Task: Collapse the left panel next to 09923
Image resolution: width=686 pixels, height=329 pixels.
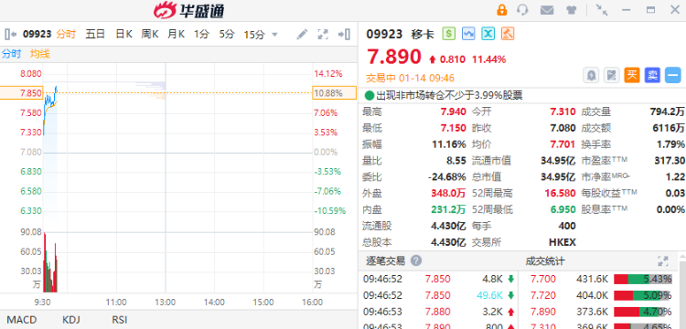Action: [10, 34]
